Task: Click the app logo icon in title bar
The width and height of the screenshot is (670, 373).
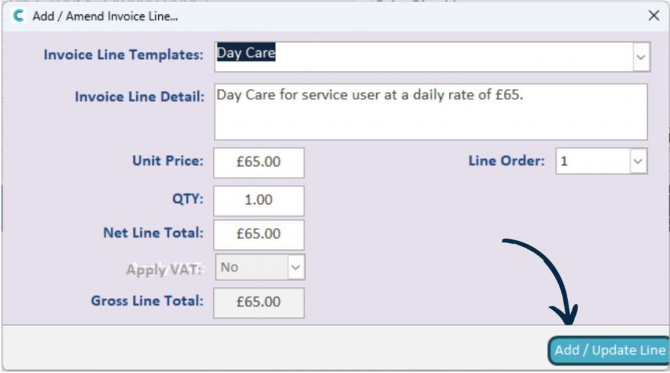Action: (x=18, y=16)
